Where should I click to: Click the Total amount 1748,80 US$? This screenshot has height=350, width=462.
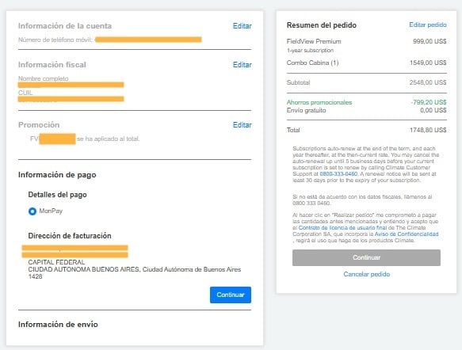(428, 130)
